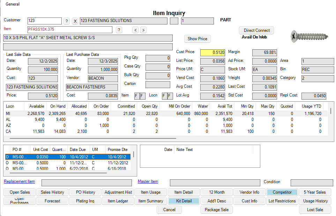This screenshot has width=336, height=216.
Task: Click the Bin field REC
Action: coord(318,70)
